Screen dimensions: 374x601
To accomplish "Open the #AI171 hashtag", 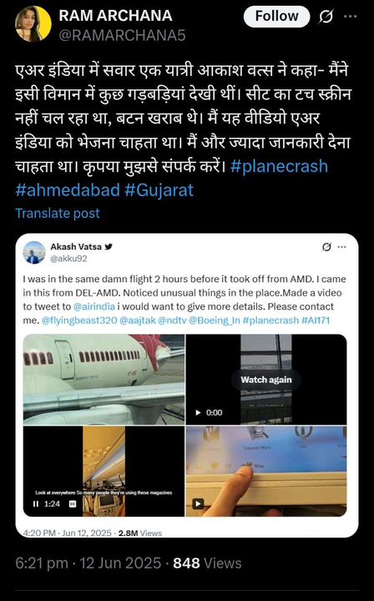I will click(316, 321).
